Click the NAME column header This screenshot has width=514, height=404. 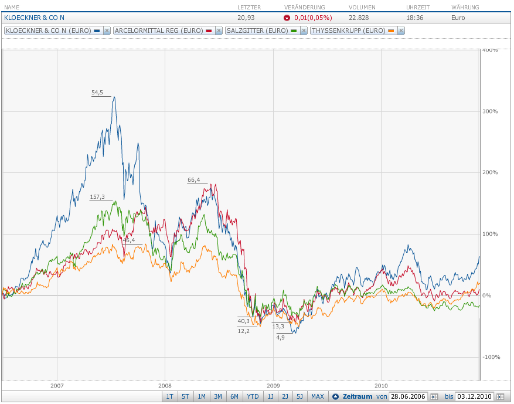click(12, 7)
